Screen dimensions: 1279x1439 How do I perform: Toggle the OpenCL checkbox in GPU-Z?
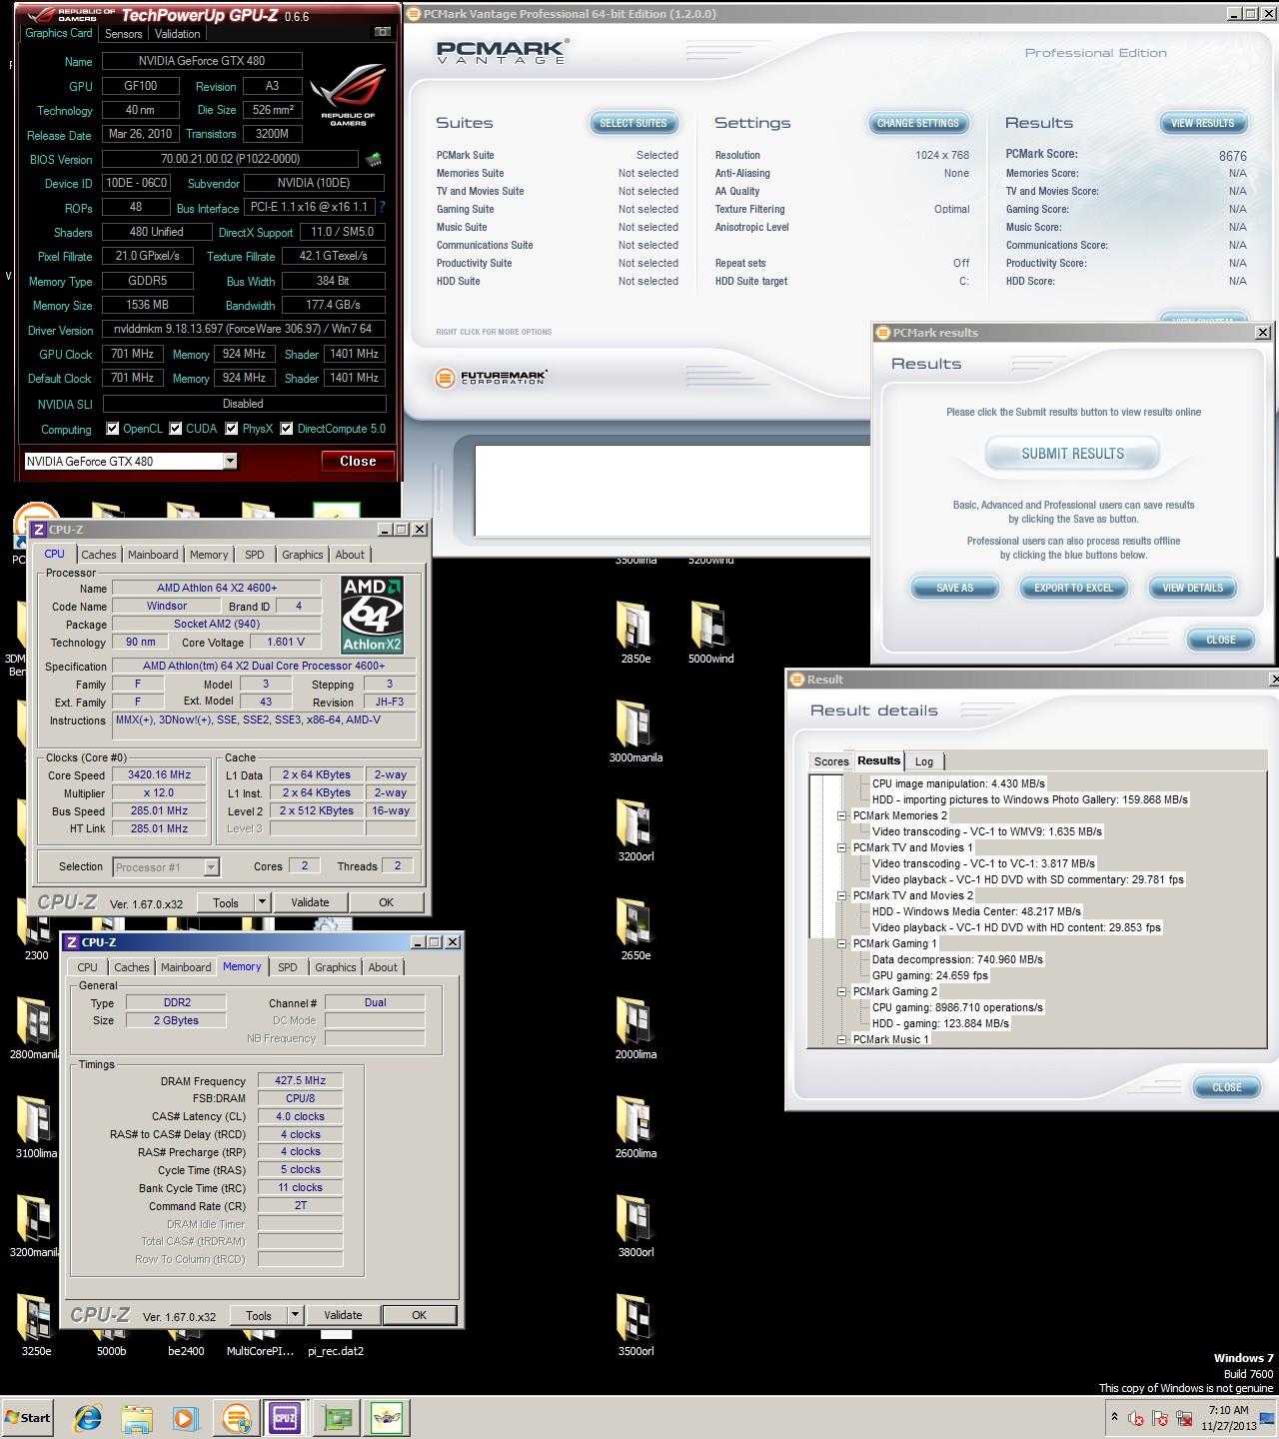tap(113, 429)
